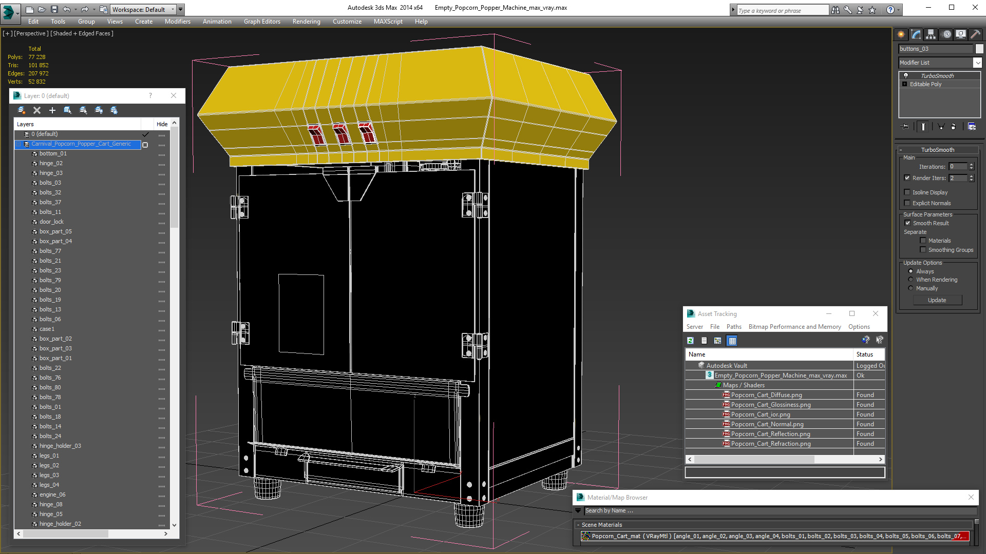The height and width of the screenshot is (554, 986).
Task: Click Refresh icon in Asset Tracking
Action: click(x=691, y=341)
